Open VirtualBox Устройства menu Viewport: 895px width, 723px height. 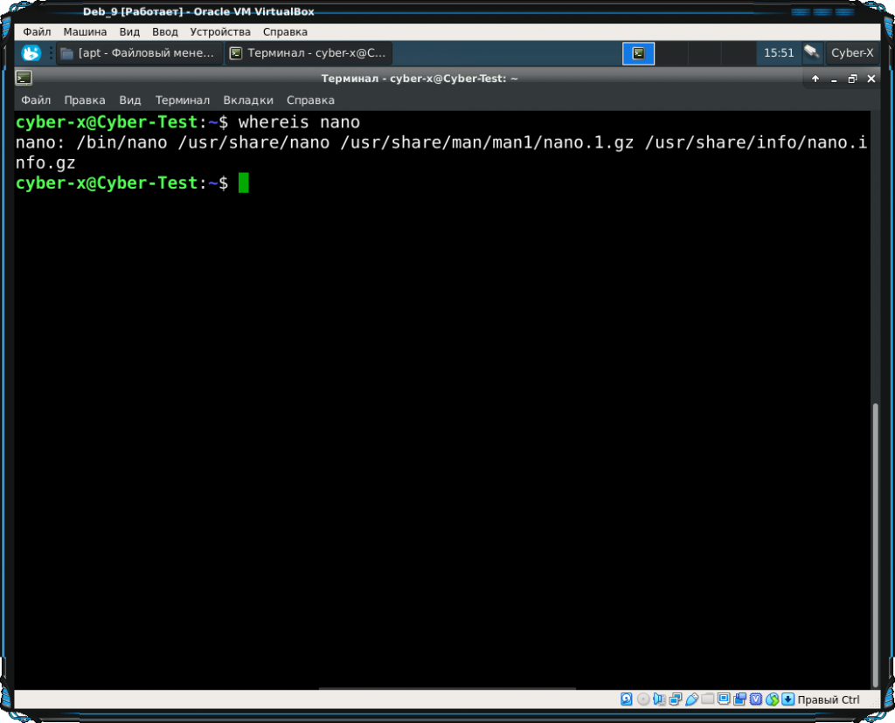click(x=220, y=32)
